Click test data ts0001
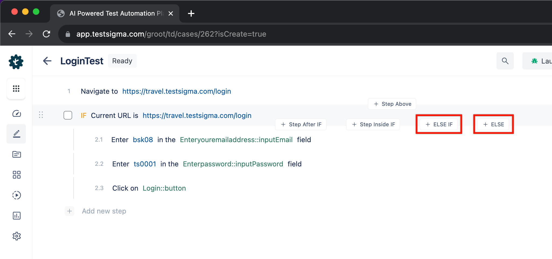 pyautogui.click(x=145, y=164)
